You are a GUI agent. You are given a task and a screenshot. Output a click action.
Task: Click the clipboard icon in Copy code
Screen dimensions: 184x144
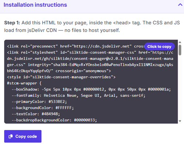[x=11, y=136]
